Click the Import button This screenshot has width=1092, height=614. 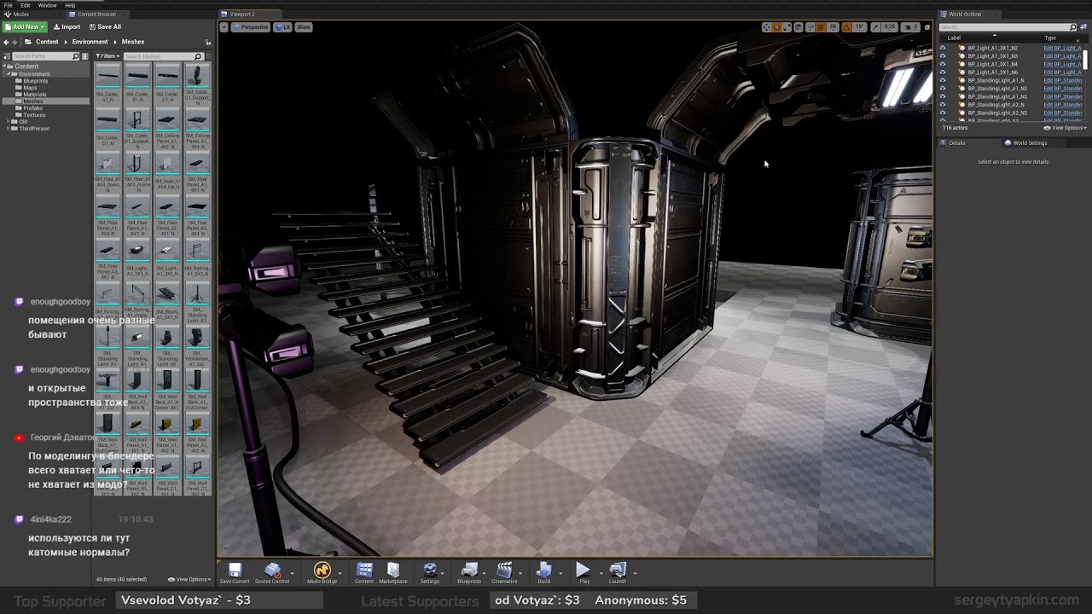tap(67, 27)
